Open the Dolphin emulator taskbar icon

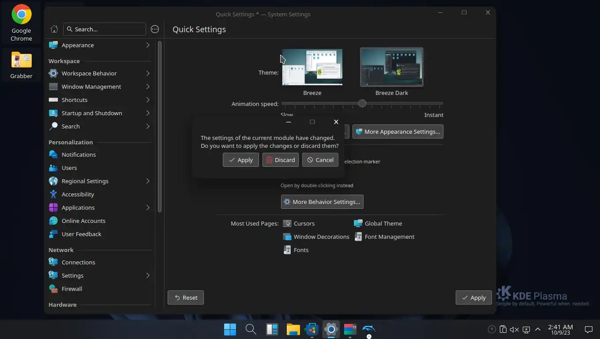tap(369, 329)
